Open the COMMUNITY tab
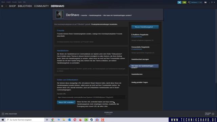Viewport: 217px width, 122px height. [x=41, y=6]
